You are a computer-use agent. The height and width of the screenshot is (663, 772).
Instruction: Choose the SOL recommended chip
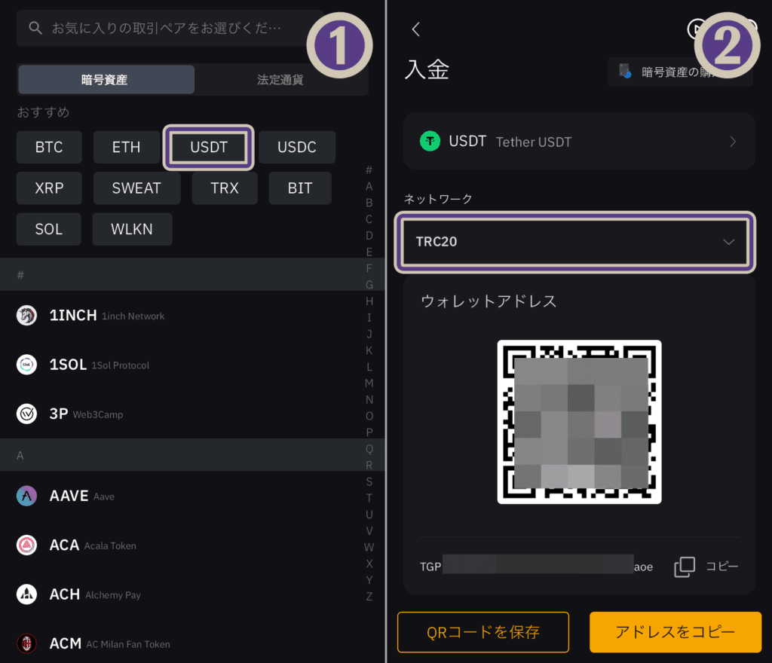coord(49,229)
